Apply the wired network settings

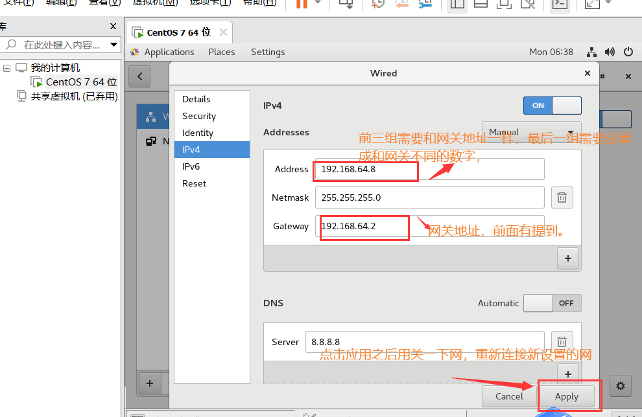pos(567,396)
